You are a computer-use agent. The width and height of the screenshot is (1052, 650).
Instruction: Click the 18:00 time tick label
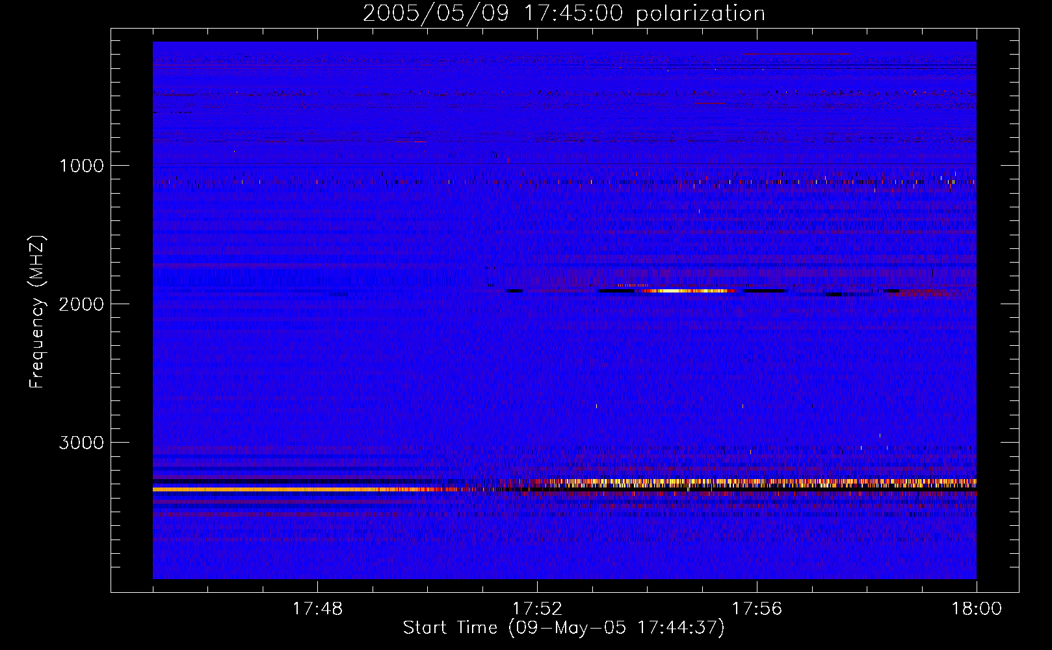point(977,609)
